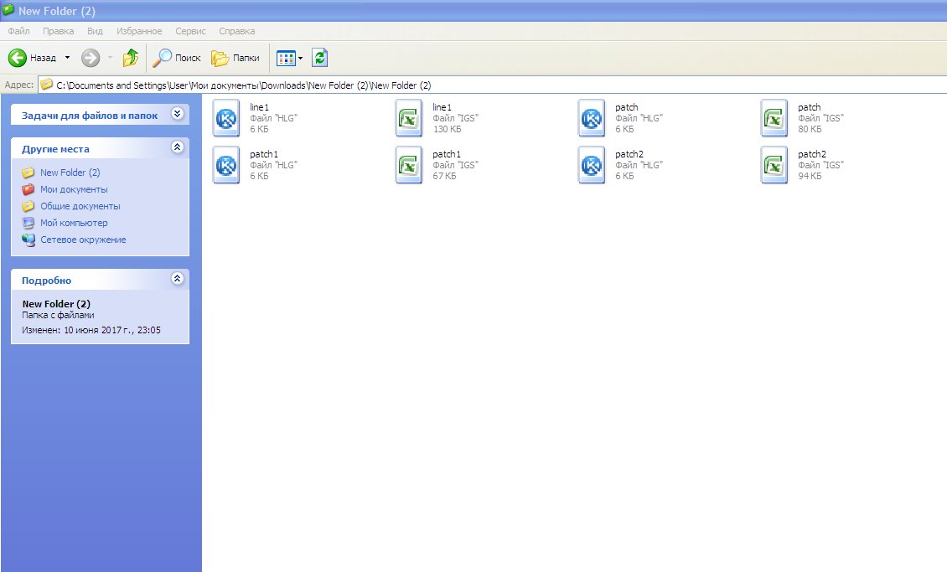Expand Задачи для файлов и папок panel
Viewport: 947px width, 572px height.
click(x=177, y=113)
